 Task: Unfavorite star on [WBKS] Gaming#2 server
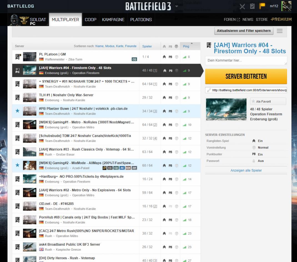pos(17,165)
